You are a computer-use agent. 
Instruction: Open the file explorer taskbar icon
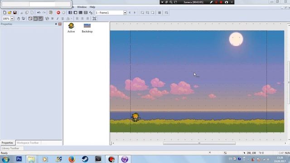tap(31, 159)
